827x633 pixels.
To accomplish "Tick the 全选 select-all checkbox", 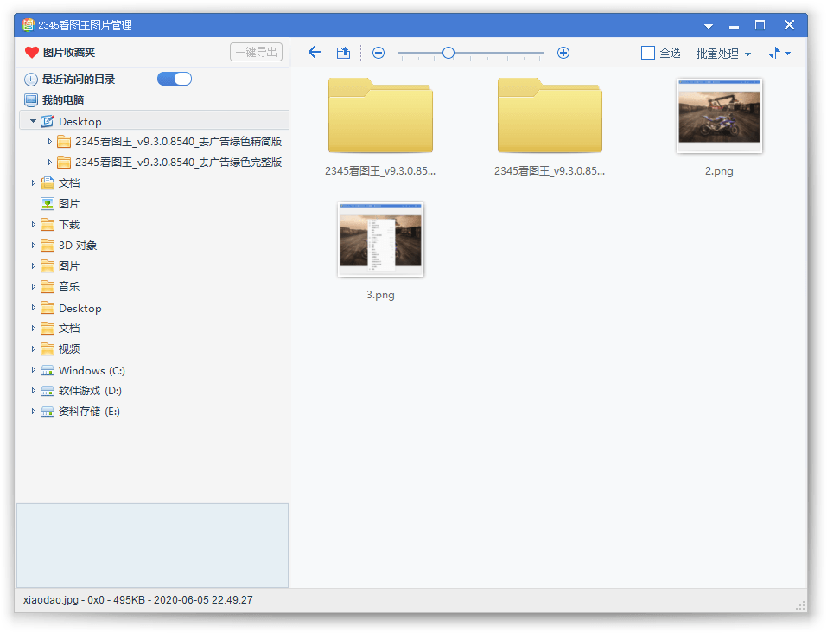I will click(x=647, y=53).
